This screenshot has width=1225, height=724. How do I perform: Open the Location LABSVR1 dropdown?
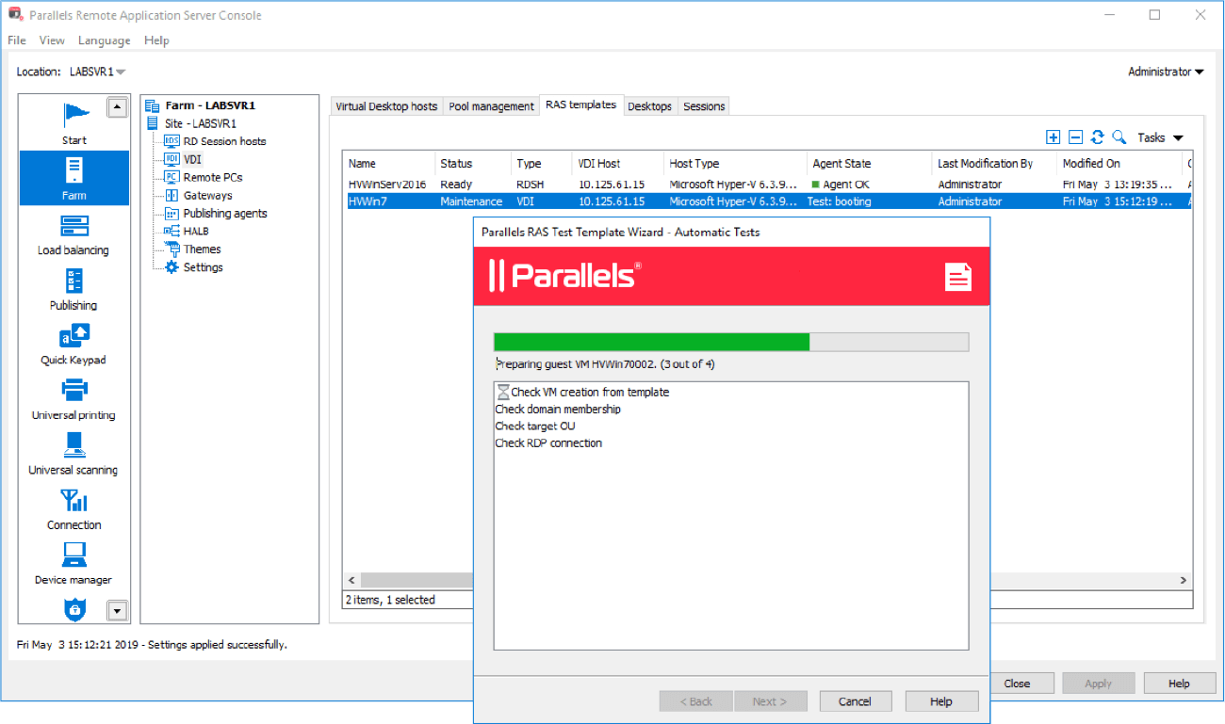pos(98,72)
